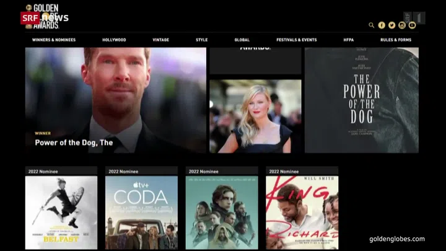Go to the HFPA section

348,40
